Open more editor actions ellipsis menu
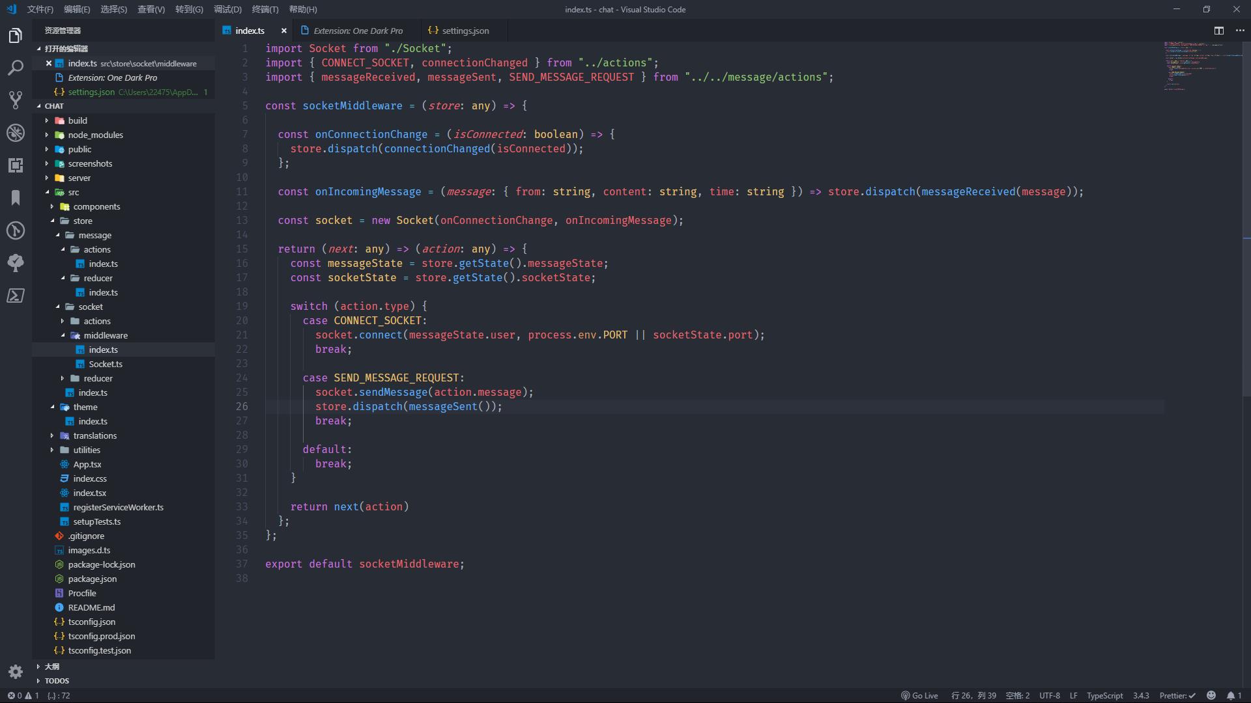The image size is (1251, 703). (1240, 31)
